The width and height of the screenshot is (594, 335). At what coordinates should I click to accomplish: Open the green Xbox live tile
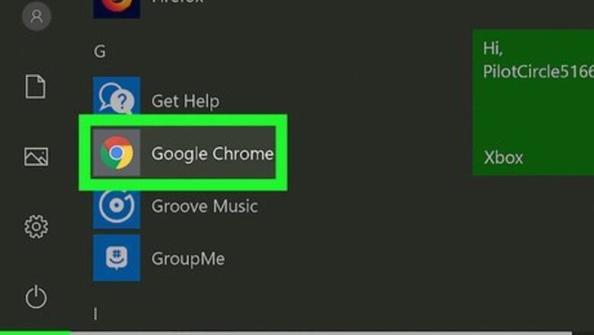(x=533, y=103)
